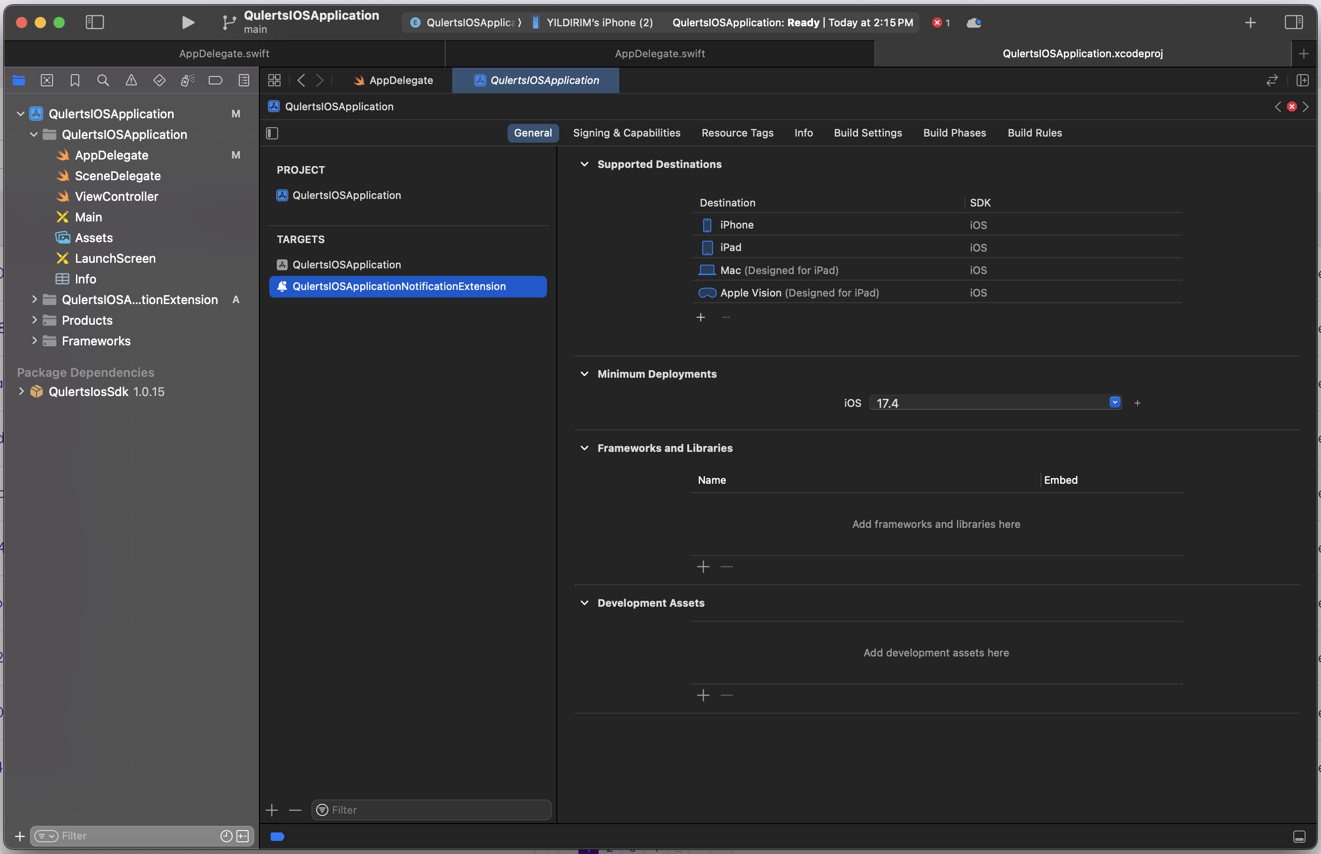Select the General tab
The width and height of the screenshot is (1321, 854).
pos(533,133)
